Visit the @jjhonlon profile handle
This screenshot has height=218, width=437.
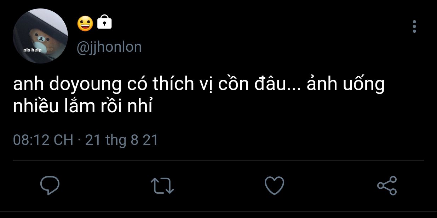[109, 47]
